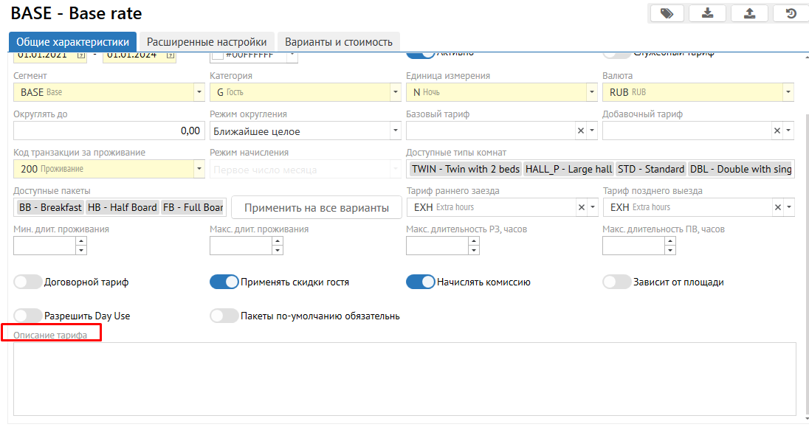The width and height of the screenshot is (809, 427).
Task: Clear Тариф раннего заезда EXH value
Action: pos(581,207)
